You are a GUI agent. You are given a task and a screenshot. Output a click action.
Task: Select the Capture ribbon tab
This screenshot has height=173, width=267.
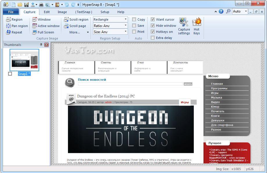pos(29,12)
